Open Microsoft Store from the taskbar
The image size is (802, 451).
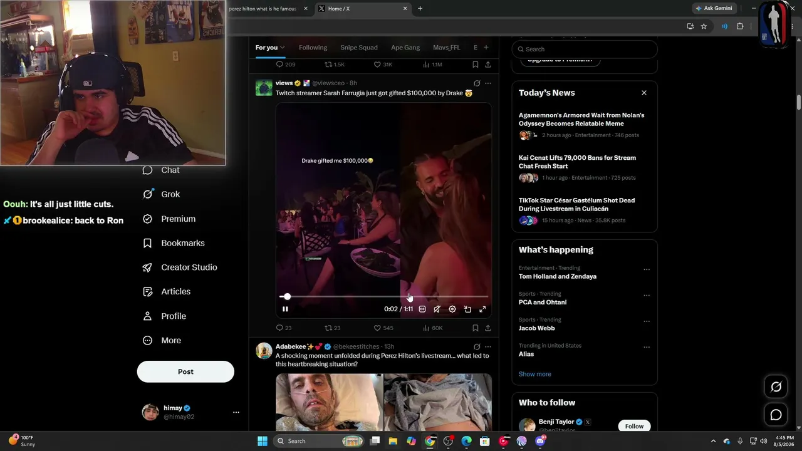coord(484,441)
